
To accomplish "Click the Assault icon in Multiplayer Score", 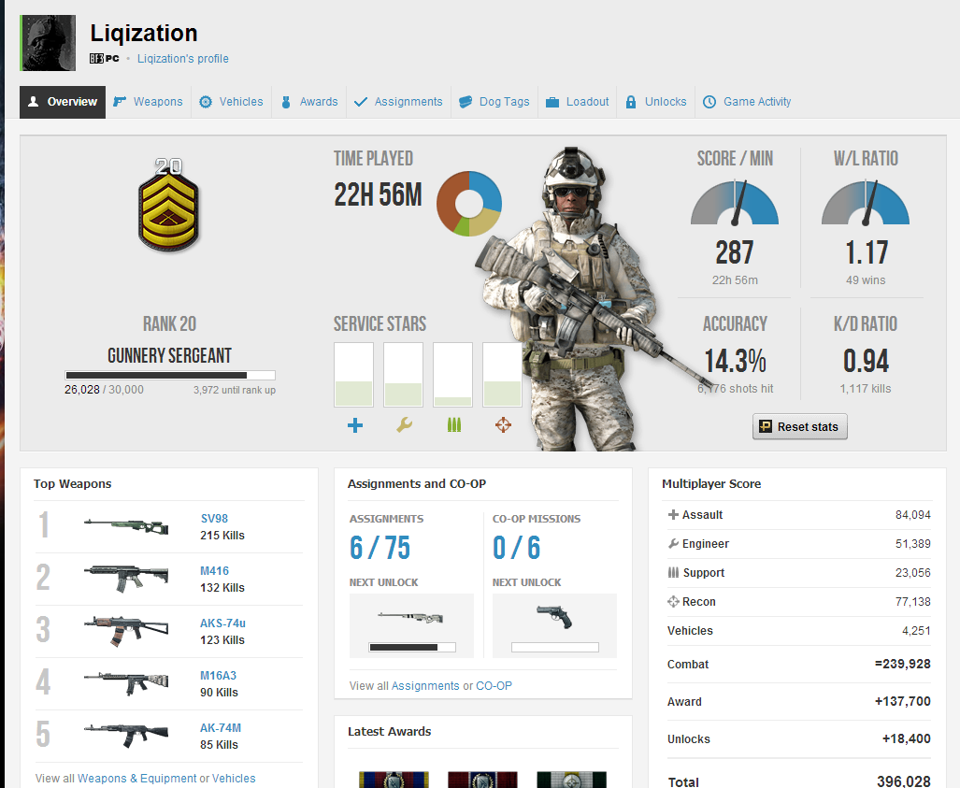I will pos(673,515).
